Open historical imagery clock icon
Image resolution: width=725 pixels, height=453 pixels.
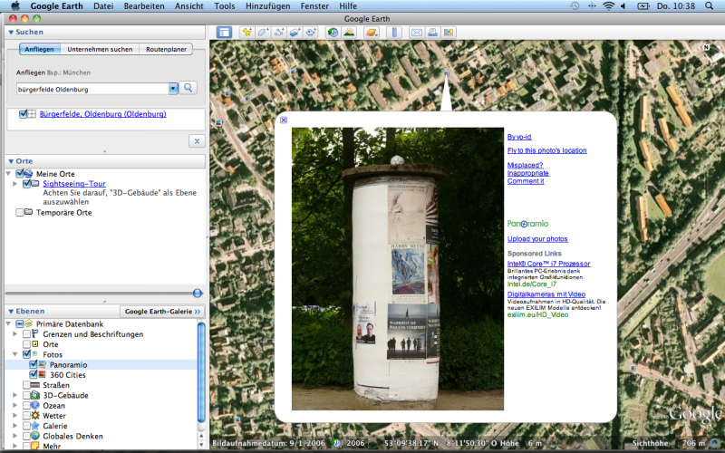coord(333,33)
